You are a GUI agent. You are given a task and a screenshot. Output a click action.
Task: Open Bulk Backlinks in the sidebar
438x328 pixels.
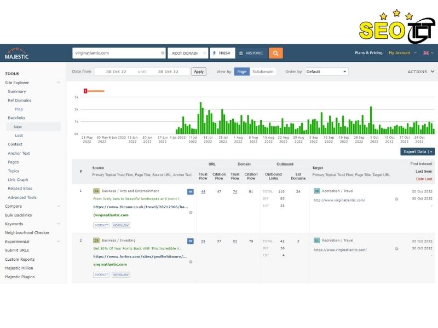pos(19,215)
